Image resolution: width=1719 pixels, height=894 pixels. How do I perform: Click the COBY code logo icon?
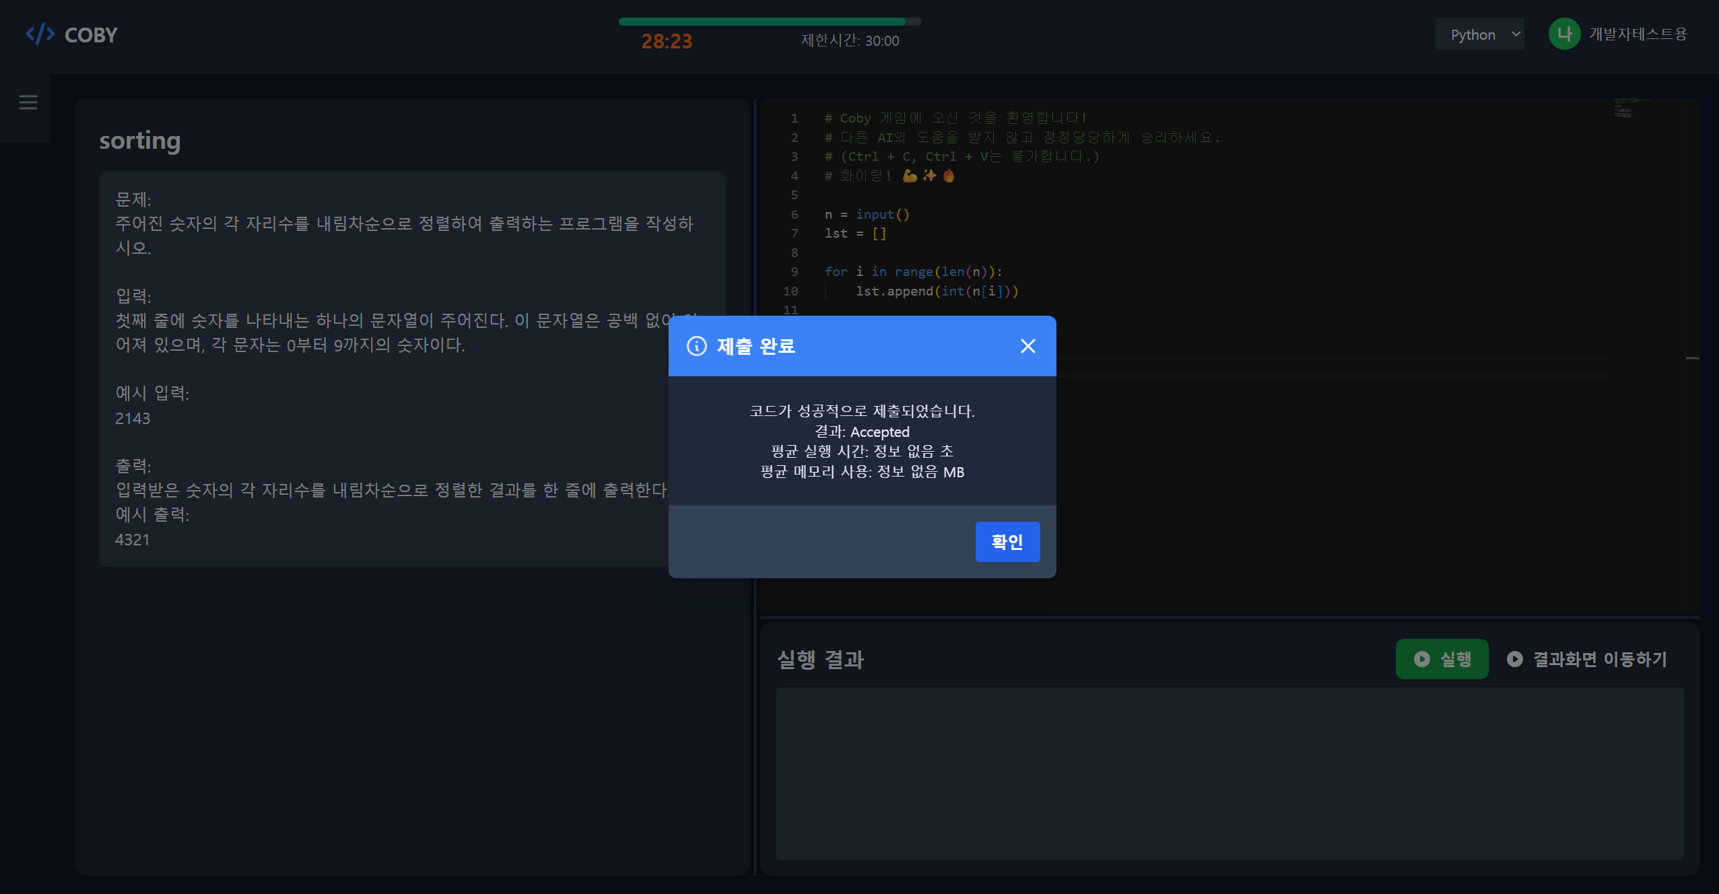[x=40, y=34]
